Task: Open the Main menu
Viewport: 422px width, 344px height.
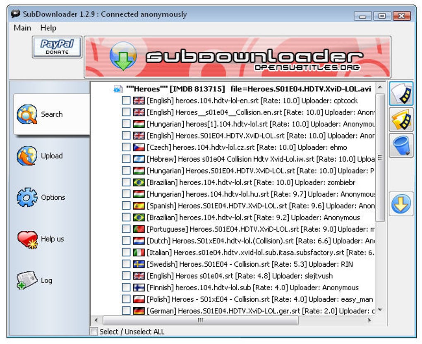Action: (22, 28)
